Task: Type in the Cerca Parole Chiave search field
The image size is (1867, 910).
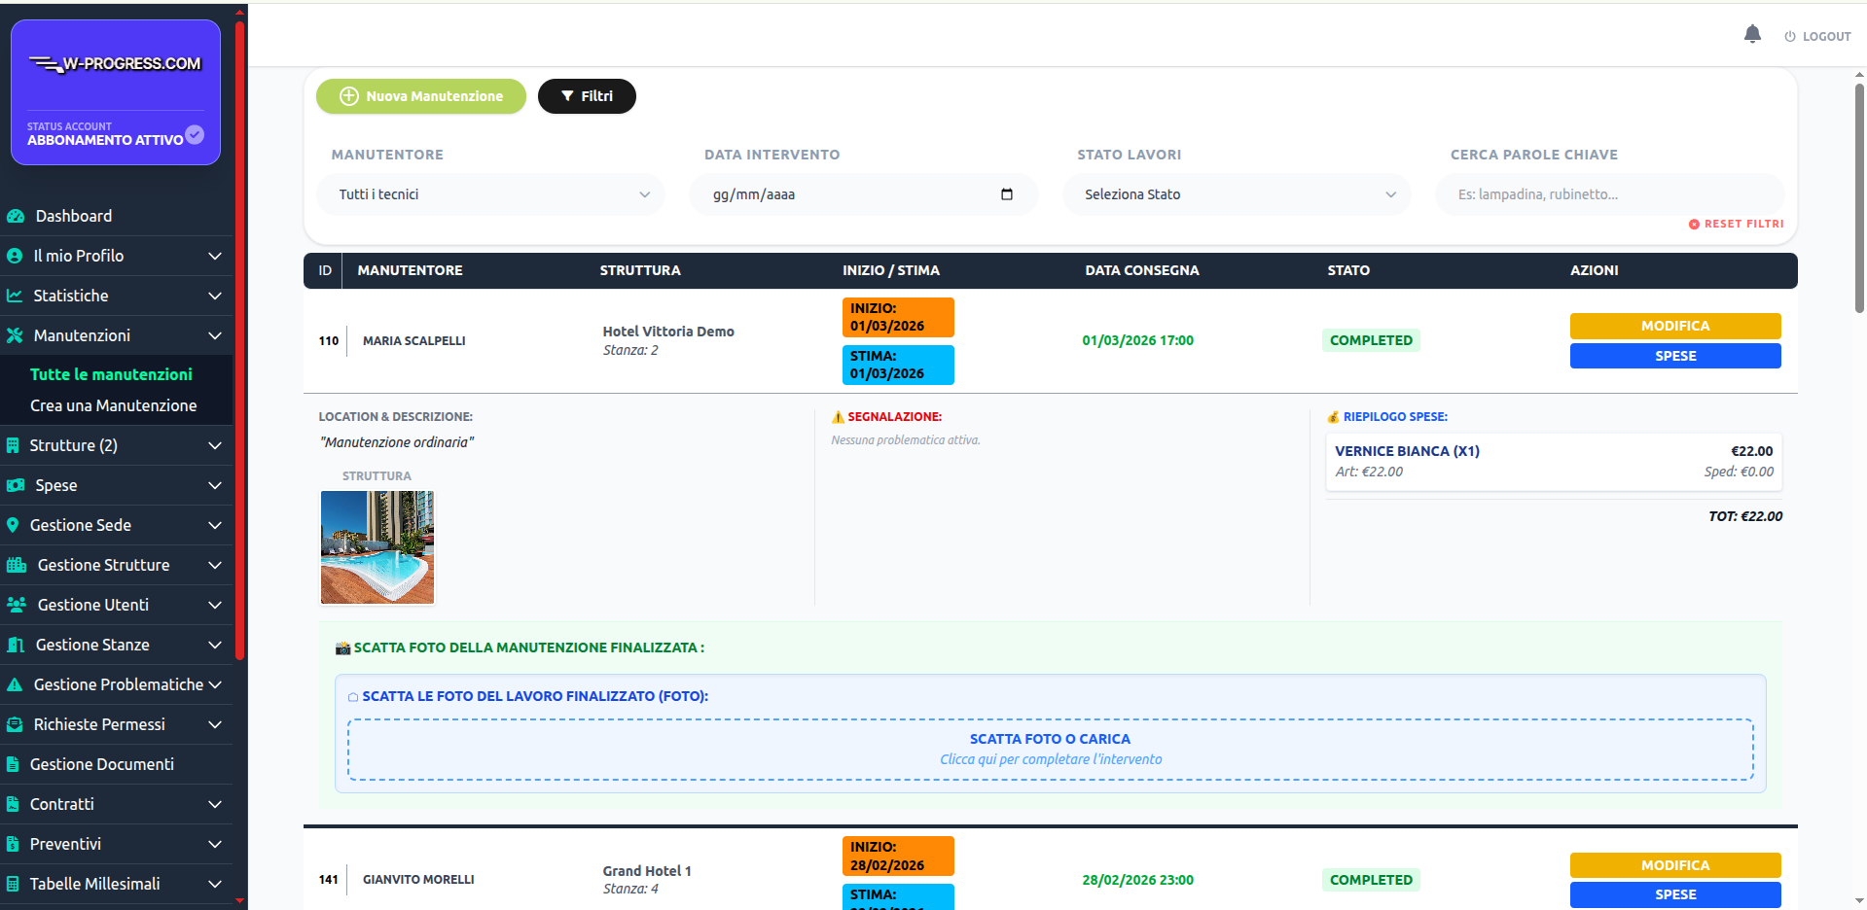Action: point(1609,194)
